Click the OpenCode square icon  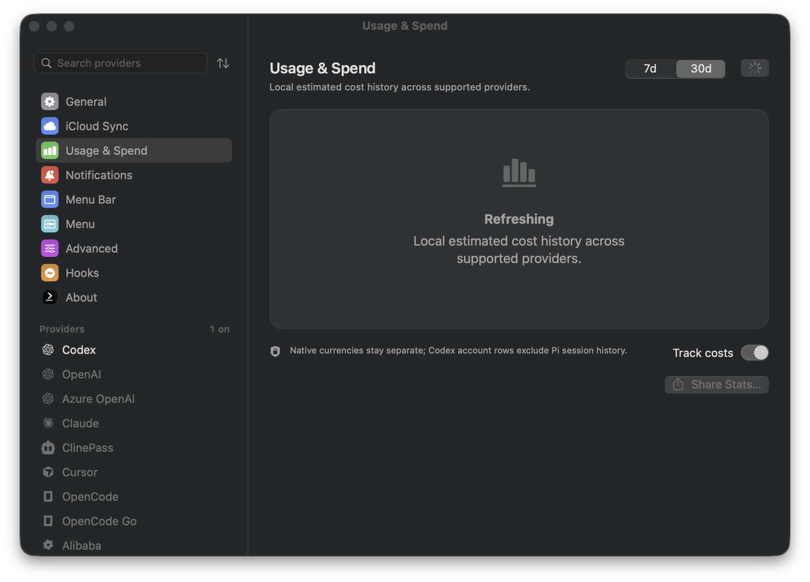coord(48,497)
